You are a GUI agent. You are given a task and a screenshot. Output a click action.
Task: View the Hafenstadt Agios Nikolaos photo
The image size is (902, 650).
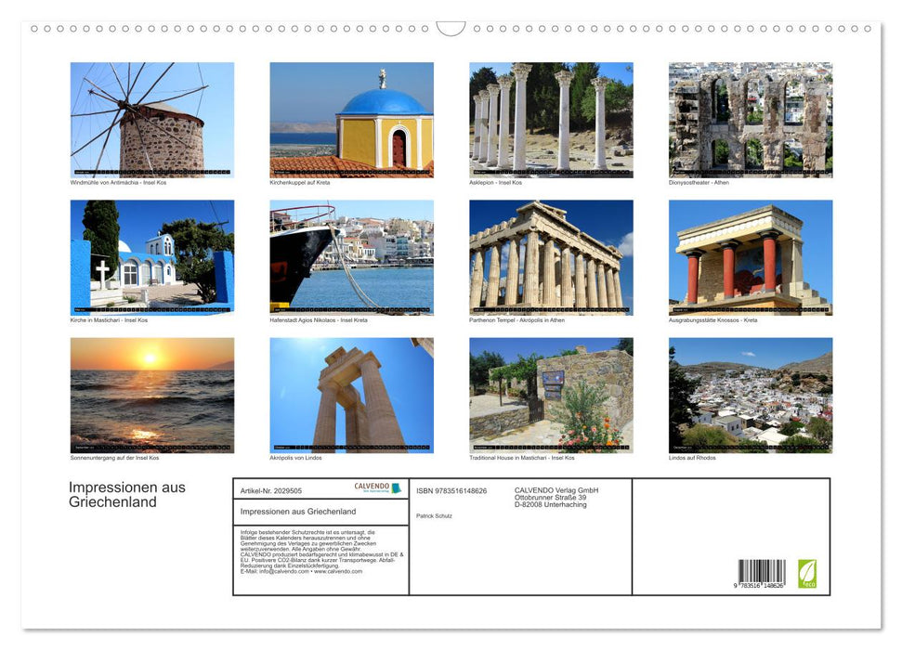pos(351,257)
